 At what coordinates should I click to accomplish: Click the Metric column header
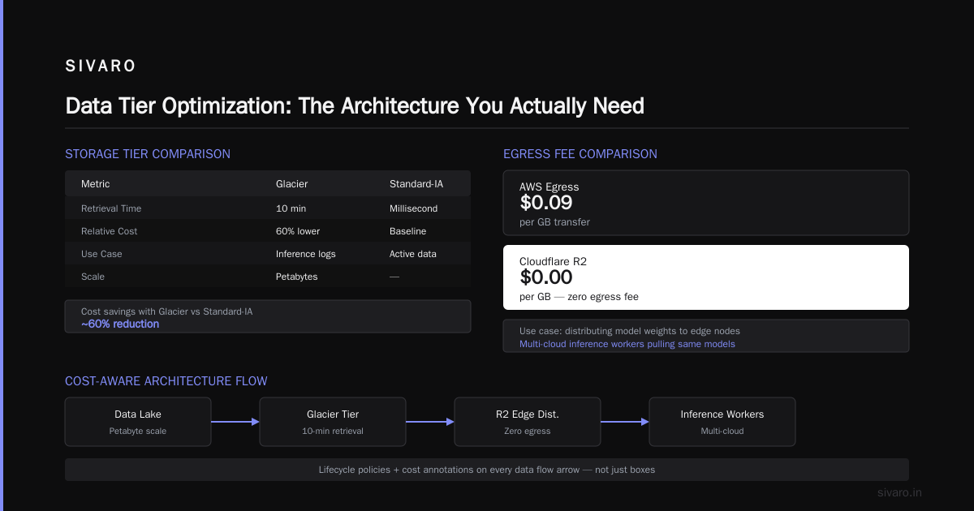[95, 184]
